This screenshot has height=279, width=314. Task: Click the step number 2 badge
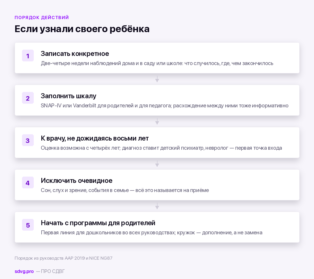click(x=28, y=98)
